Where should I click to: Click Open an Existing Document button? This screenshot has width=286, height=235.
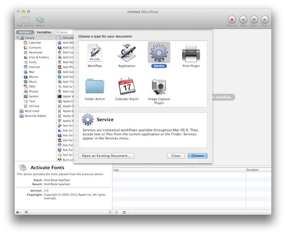point(106,156)
